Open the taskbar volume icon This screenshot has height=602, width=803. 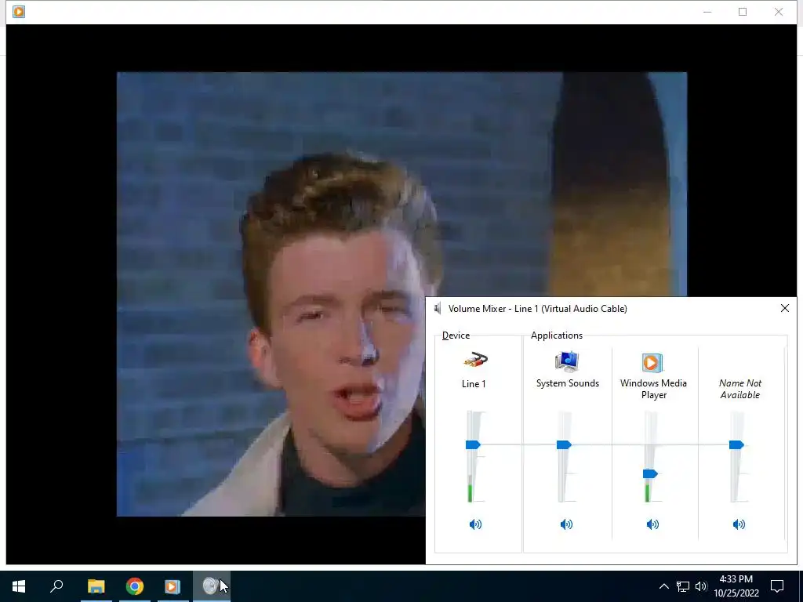(701, 586)
